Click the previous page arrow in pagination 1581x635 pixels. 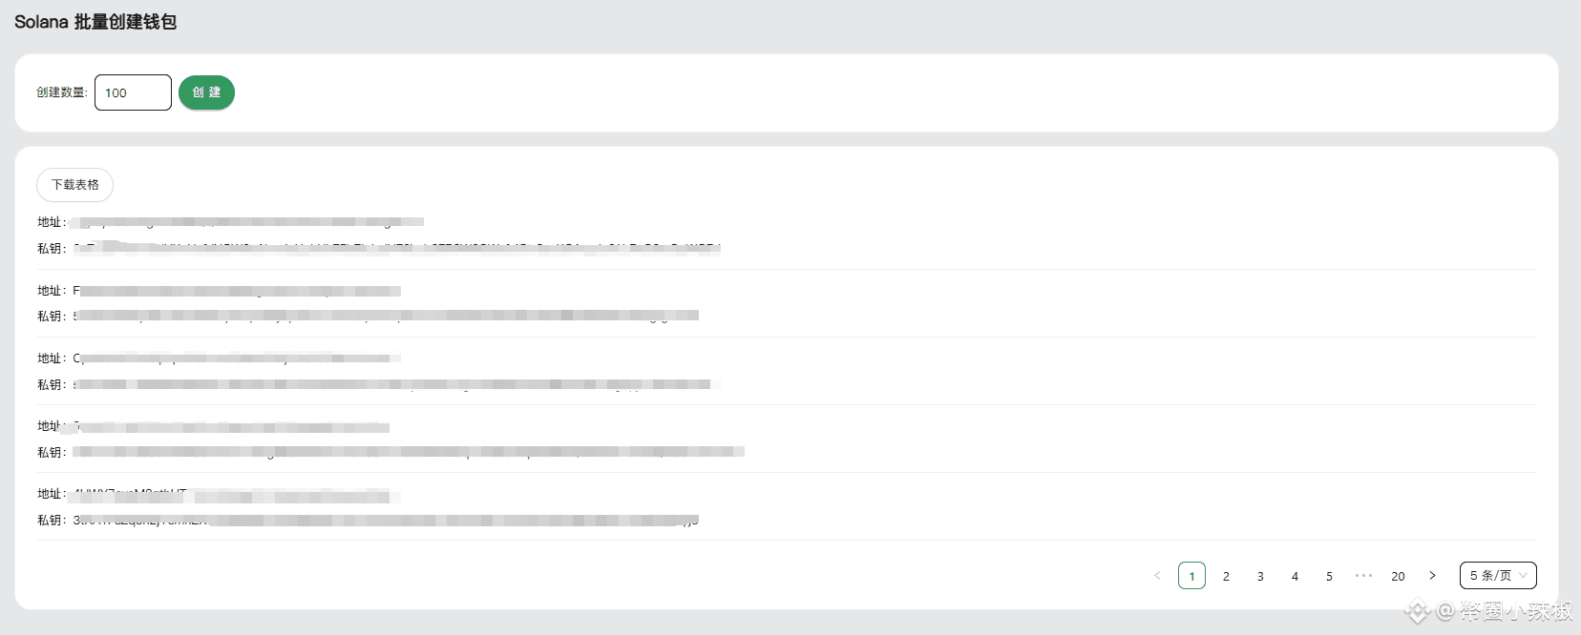pos(1157,576)
